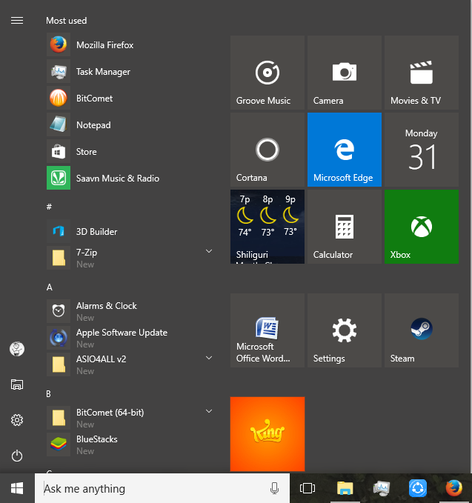This screenshot has height=503, width=472.
Task: Open Microsoft Office Word tile
Action: [x=267, y=330]
